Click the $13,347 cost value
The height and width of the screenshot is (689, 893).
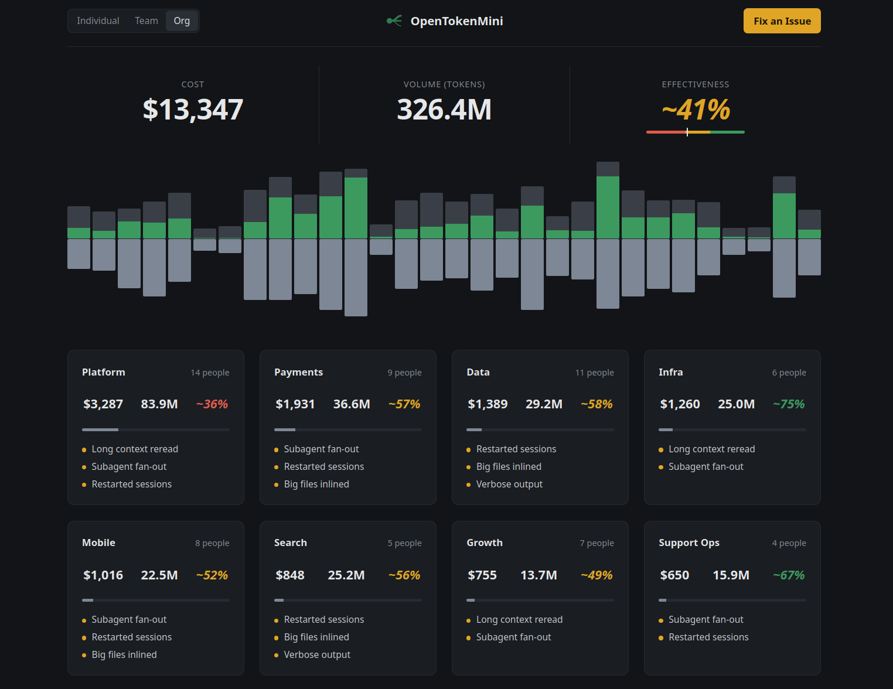click(193, 110)
